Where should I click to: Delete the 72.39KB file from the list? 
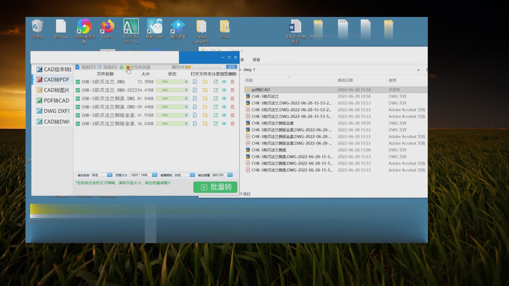[232, 82]
